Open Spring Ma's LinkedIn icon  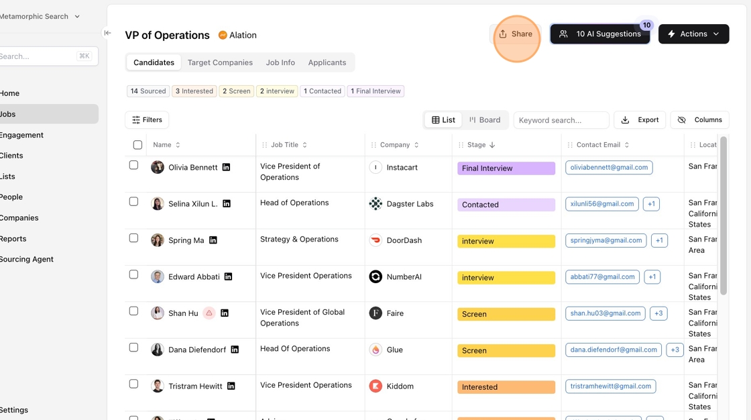213,240
